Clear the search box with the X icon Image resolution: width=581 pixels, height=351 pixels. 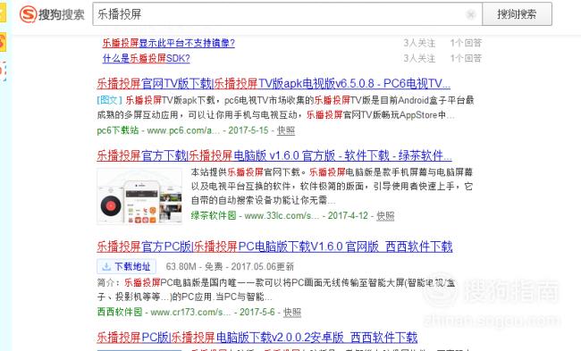[470, 14]
